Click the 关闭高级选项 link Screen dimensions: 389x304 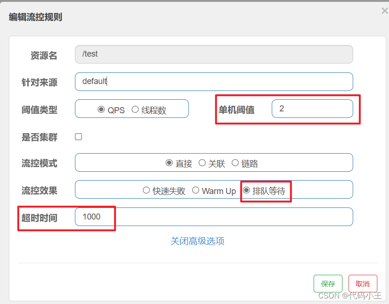click(197, 241)
